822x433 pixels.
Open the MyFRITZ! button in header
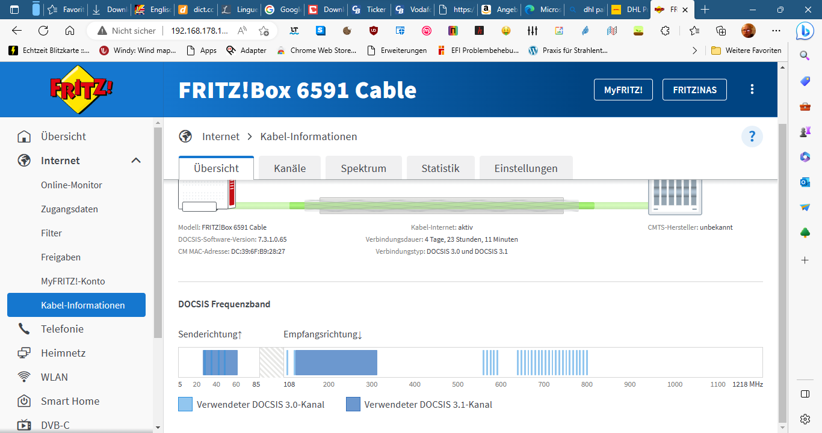pos(623,90)
